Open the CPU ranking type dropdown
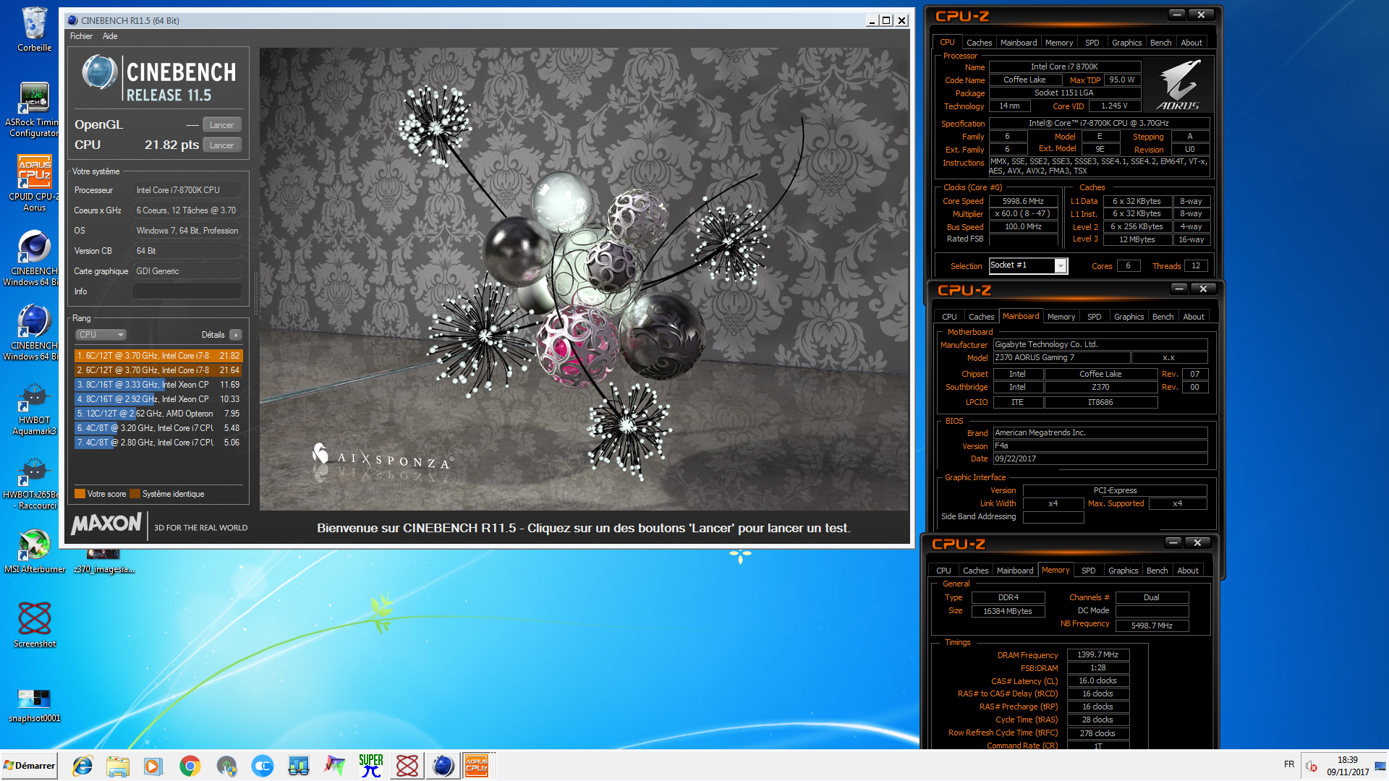The width and height of the screenshot is (1389, 781). [101, 335]
